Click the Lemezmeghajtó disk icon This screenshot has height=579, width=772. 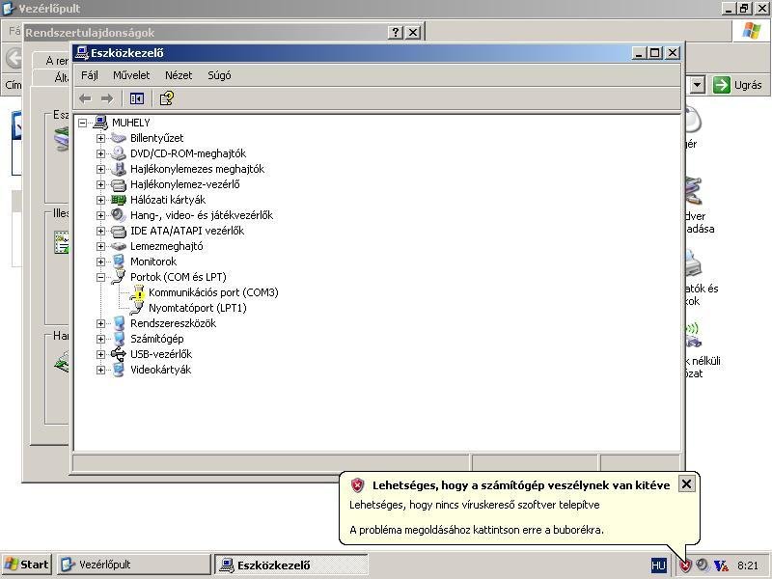118,246
